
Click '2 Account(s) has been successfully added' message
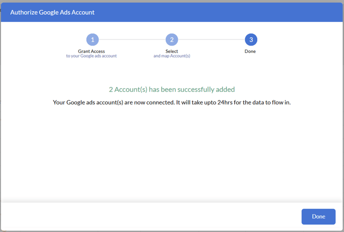172,89
